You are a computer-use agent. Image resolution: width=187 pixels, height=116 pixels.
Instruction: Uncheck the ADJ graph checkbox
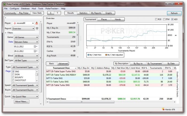172,19
